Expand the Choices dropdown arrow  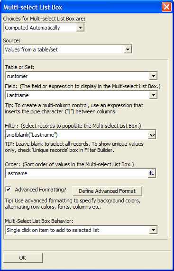(x=80, y=28)
